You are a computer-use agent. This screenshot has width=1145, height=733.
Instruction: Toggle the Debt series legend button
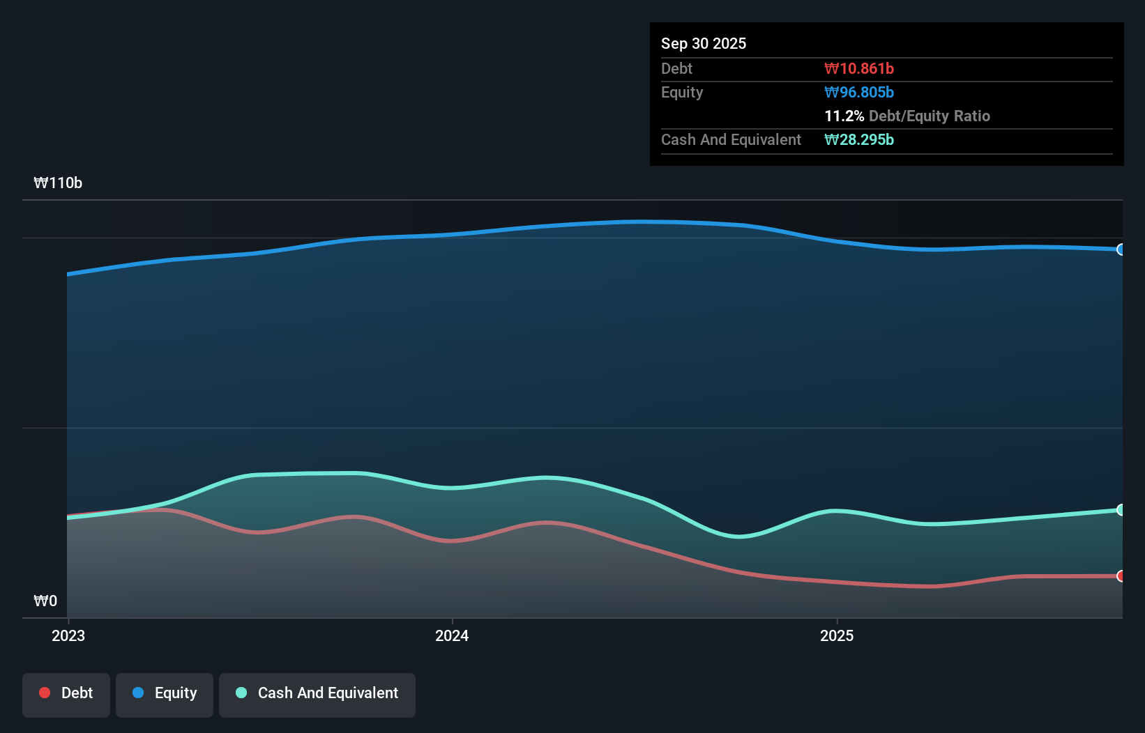(x=66, y=695)
